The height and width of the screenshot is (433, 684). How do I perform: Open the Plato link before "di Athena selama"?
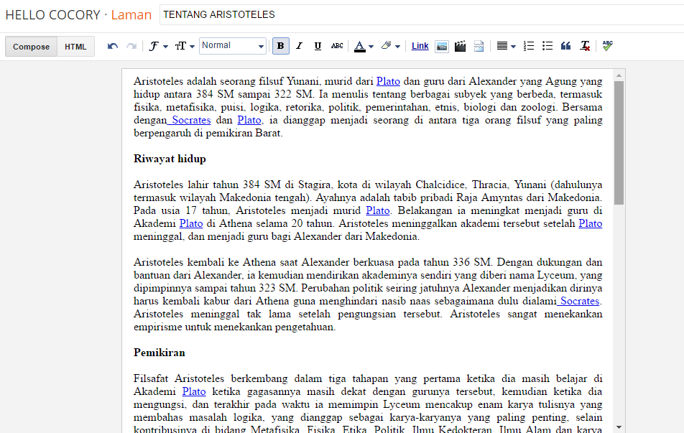[x=191, y=223]
